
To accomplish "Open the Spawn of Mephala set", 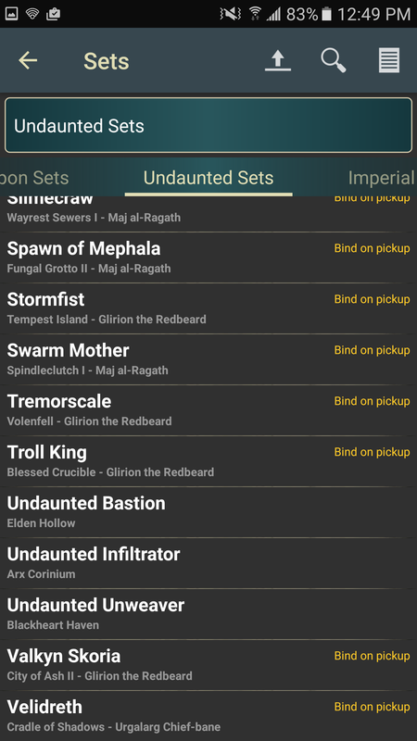I will point(208,257).
